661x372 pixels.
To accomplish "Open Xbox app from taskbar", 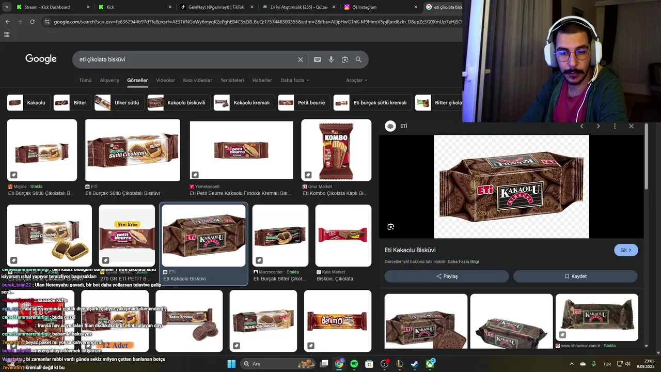I will [x=430, y=364].
